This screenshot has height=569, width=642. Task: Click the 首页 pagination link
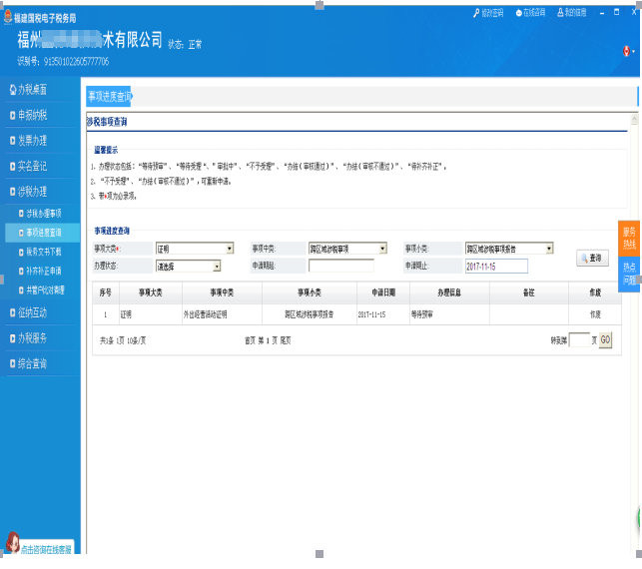click(250, 340)
